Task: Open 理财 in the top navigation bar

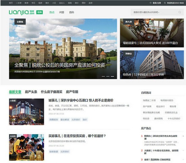Action: pyautogui.click(x=84, y=3)
